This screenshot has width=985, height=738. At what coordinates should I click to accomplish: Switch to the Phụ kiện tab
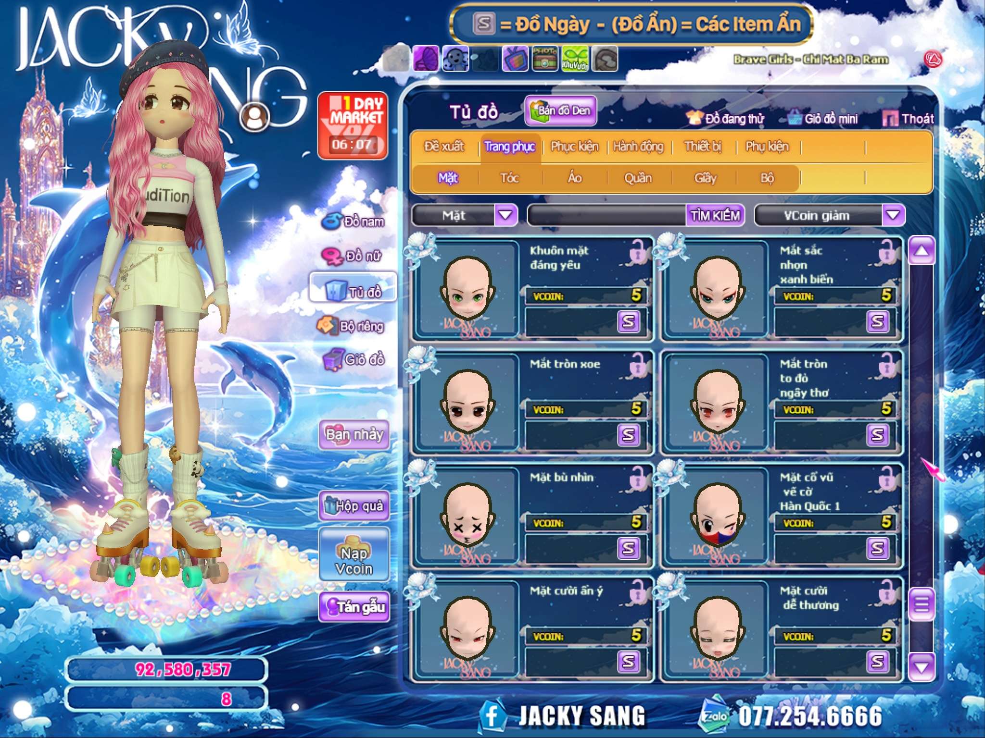pyautogui.click(x=767, y=147)
